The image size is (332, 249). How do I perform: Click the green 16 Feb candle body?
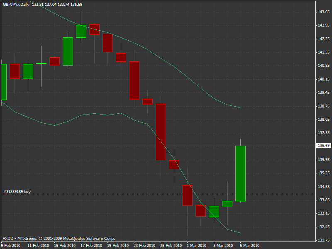pos(68,51)
